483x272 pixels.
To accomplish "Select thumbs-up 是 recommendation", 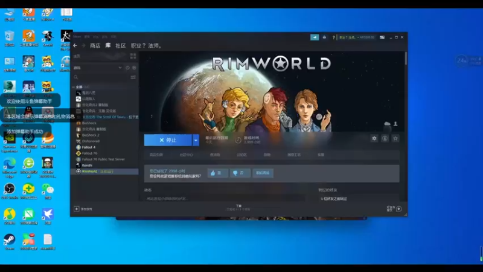I will pos(217,173).
